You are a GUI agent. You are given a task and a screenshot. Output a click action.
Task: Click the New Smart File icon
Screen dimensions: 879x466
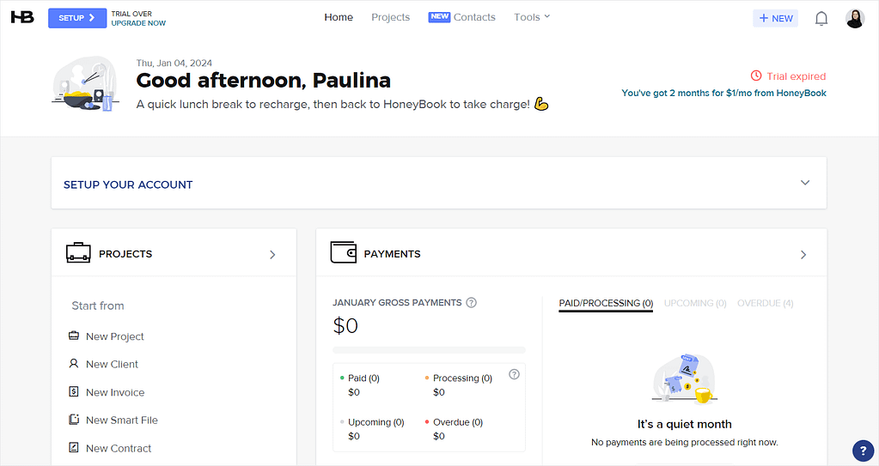[x=73, y=420]
